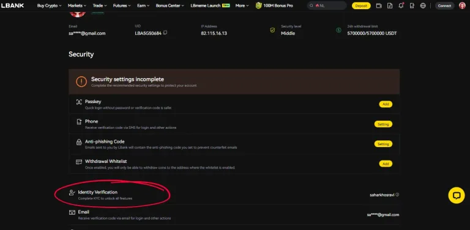Expand the Markets dropdown
Image resolution: width=470 pixels, height=230 pixels.
(x=77, y=5)
